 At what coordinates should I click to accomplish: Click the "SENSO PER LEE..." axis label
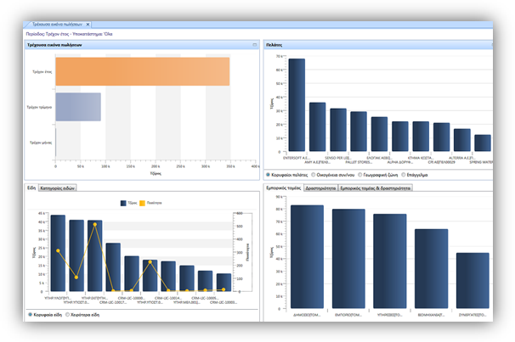338,158
